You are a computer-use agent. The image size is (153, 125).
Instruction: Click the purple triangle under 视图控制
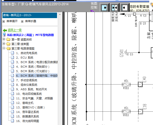click(92, 11)
